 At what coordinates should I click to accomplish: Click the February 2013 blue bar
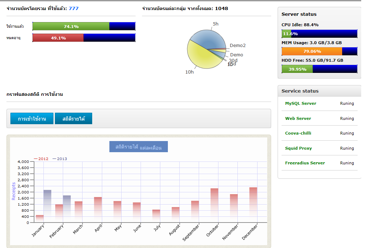click(67, 209)
